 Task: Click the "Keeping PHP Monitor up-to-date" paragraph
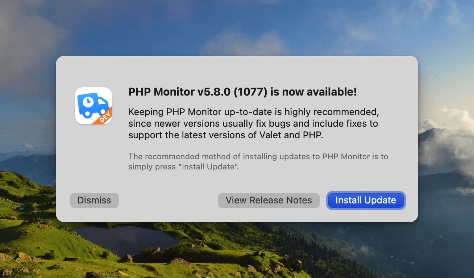point(253,123)
